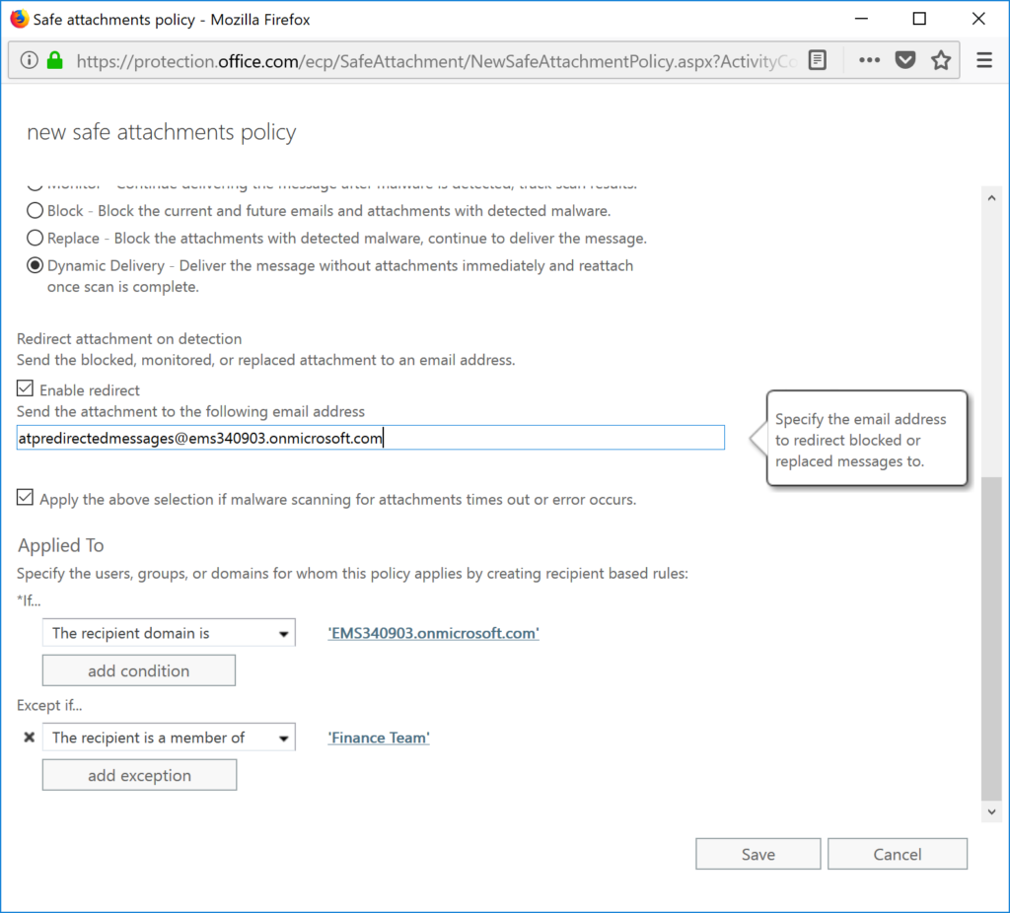Save this page to Pocket
Image resolution: width=1010 pixels, height=913 pixels.
(x=904, y=59)
